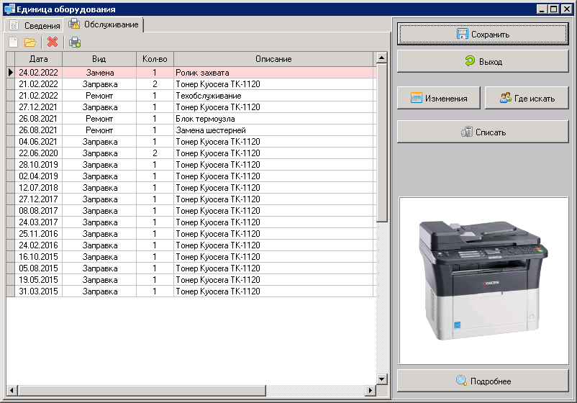This screenshot has width=577, height=403.
Task: Click the horizontal scrollbar left arrow
Action: tap(12, 390)
